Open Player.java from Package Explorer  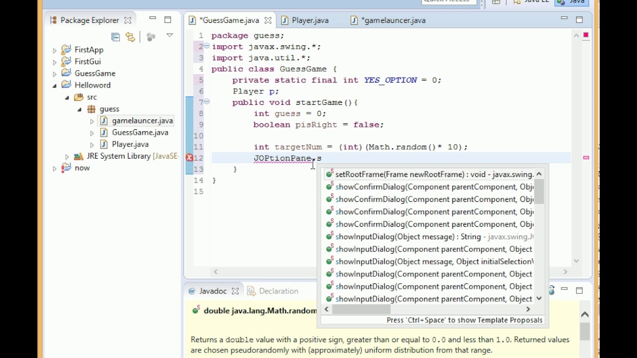(130, 144)
